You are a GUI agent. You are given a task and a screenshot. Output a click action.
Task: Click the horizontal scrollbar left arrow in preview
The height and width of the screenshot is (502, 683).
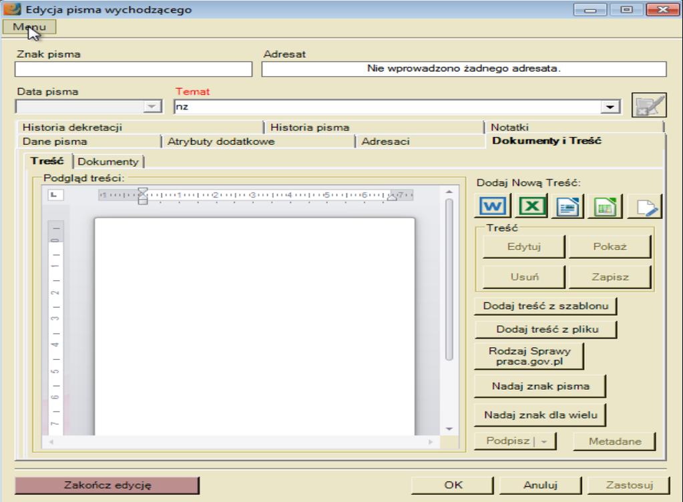tap(51, 442)
